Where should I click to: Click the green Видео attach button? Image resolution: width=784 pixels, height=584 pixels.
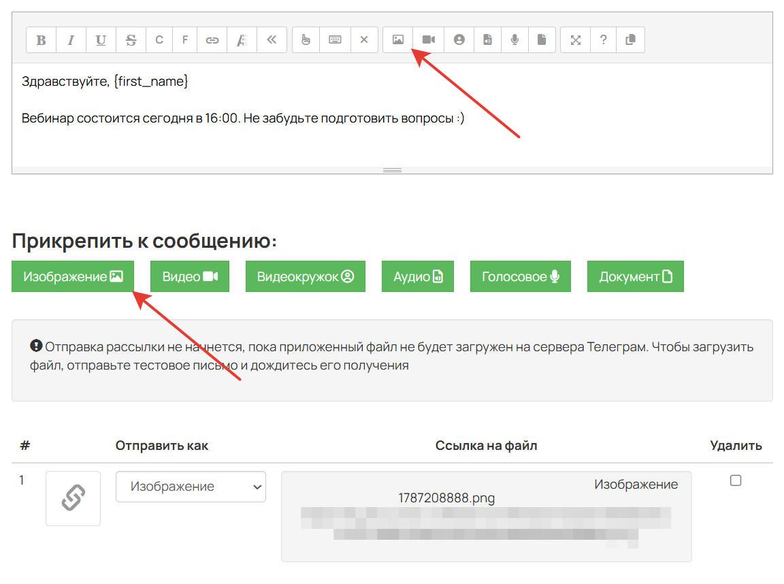point(190,276)
